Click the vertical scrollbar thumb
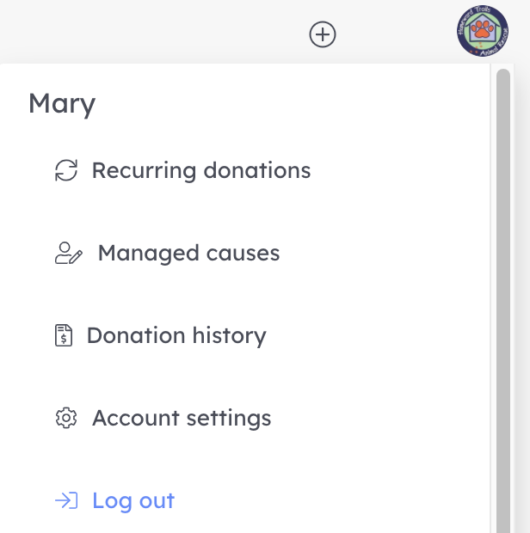 pyautogui.click(x=503, y=301)
